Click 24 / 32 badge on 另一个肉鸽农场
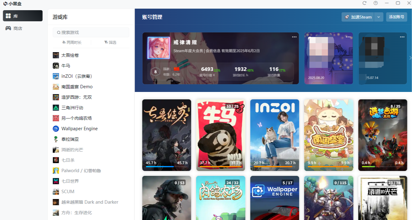 (x=232, y=183)
